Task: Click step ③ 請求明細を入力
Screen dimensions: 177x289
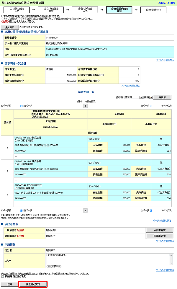Action: point(85,10)
